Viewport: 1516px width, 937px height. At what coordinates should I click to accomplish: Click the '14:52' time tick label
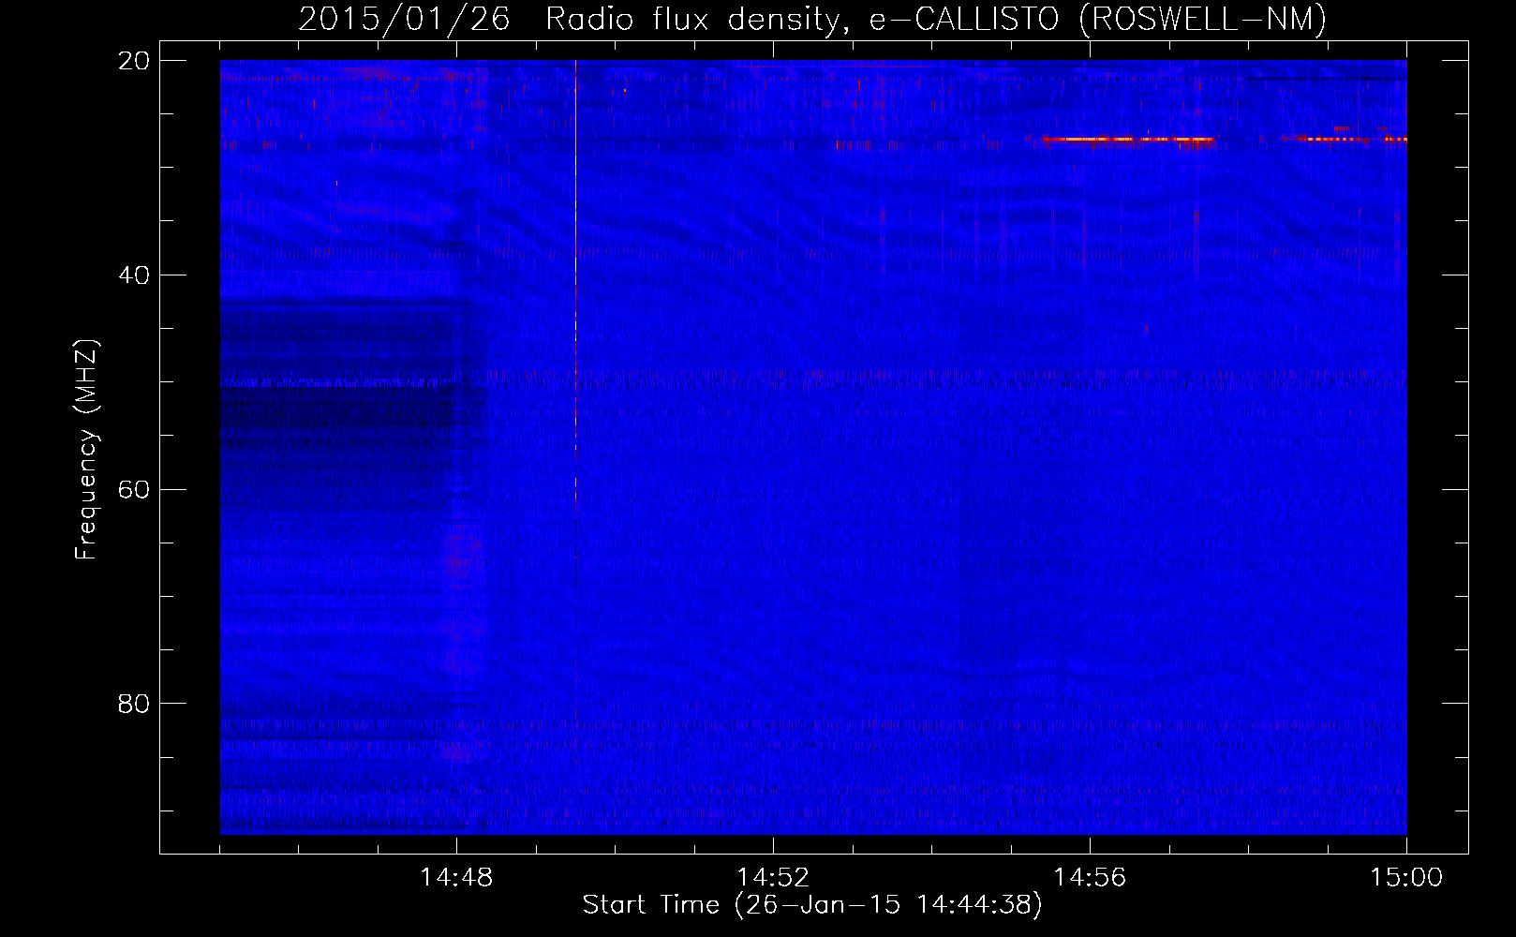(x=773, y=878)
